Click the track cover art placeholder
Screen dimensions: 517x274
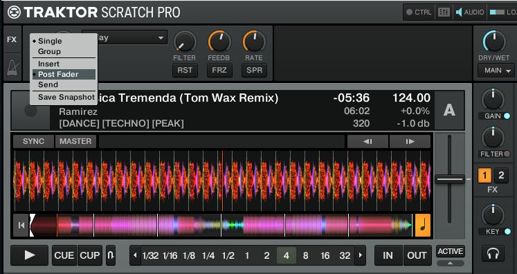tap(30, 111)
